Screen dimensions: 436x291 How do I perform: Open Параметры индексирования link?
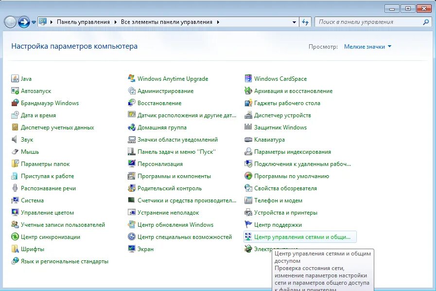tap(293, 152)
